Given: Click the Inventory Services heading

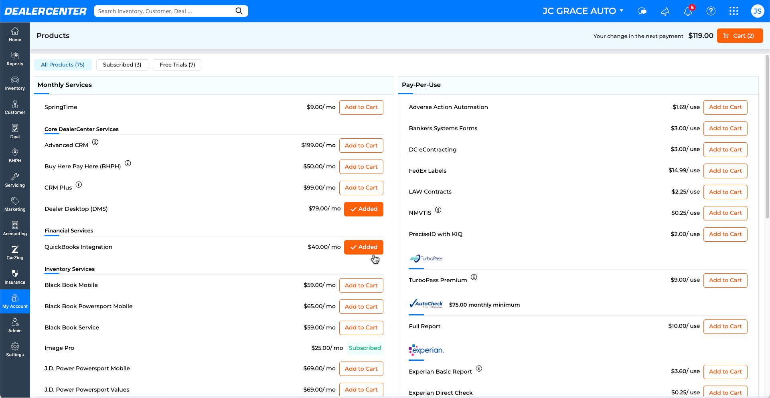Looking at the screenshot, I should [x=69, y=269].
